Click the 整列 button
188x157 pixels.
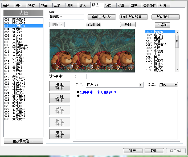point(128,24)
